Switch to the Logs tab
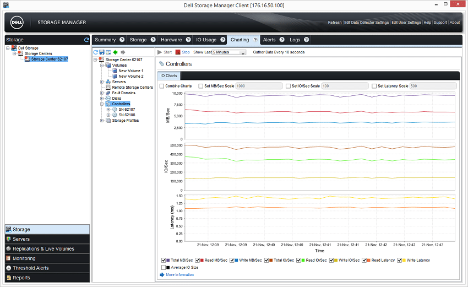468x287 pixels. (295, 40)
